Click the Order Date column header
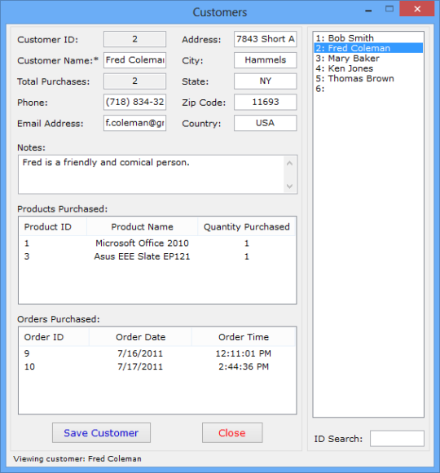 pos(140,337)
